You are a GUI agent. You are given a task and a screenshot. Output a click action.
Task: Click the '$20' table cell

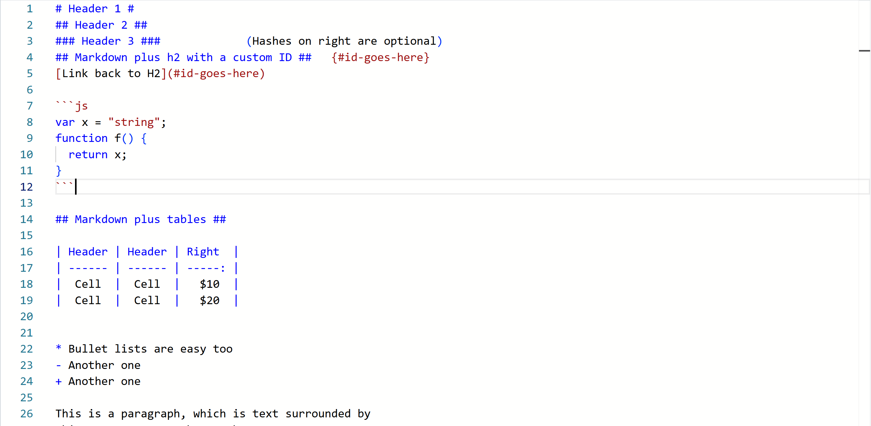pos(210,300)
